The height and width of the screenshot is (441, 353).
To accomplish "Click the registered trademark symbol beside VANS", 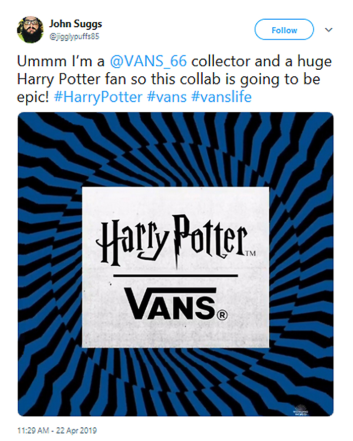I will point(222,315).
